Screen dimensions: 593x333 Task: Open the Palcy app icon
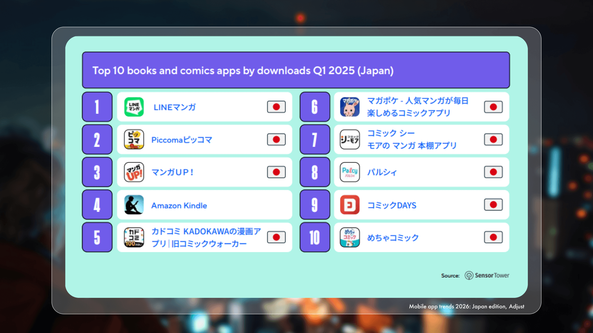[350, 172]
